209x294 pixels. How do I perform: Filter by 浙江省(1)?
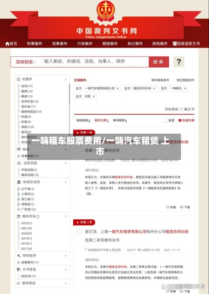[28, 199]
